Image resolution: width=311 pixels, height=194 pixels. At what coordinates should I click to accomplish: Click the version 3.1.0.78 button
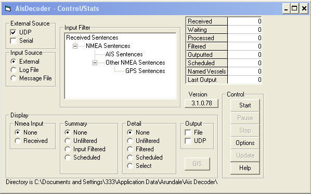pyautogui.click(x=201, y=103)
